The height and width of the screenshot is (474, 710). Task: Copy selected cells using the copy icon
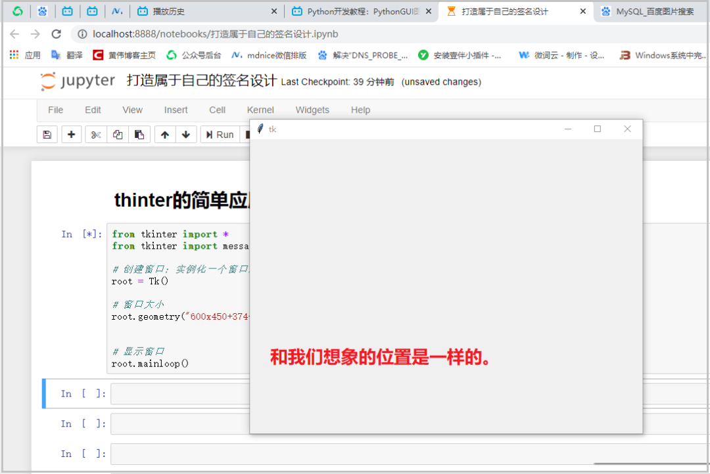(119, 134)
